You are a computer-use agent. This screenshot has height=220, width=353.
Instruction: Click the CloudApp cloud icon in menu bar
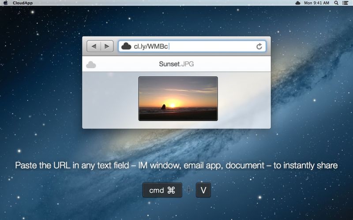[x=298, y=3]
